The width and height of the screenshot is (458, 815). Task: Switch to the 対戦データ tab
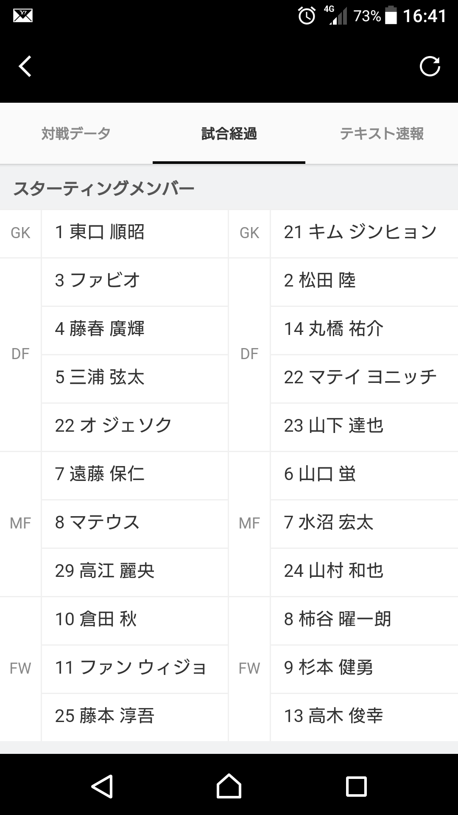(x=76, y=134)
